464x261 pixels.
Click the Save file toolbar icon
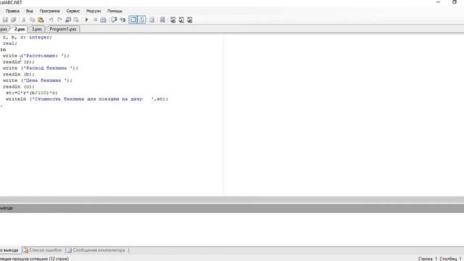pos(5,20)
